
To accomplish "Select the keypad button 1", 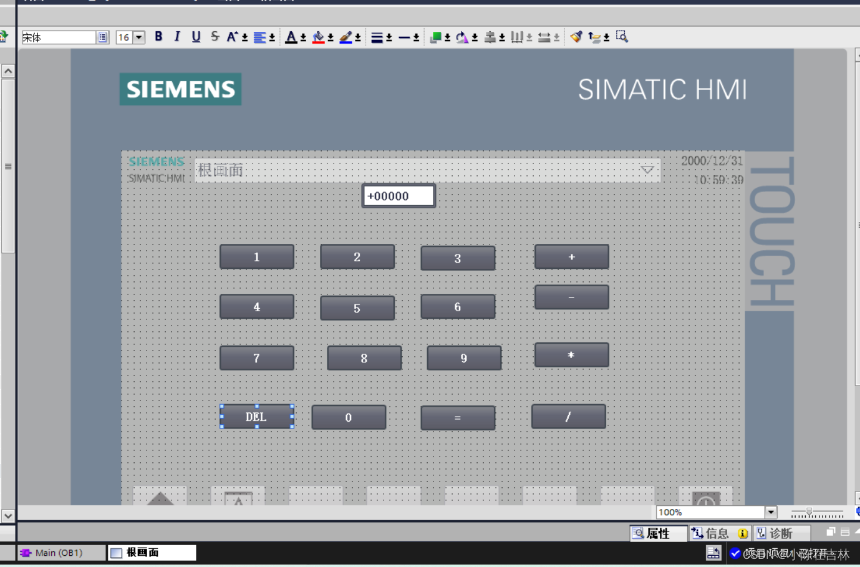I will pos(257,257).
